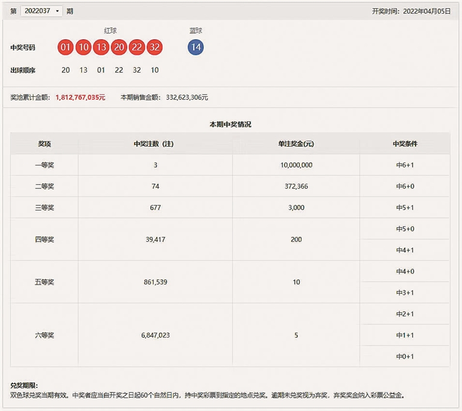Viewport: 462px width, 411px height.
Task: Click the 中奖注数 (注) column header
Action: point(155,144)
